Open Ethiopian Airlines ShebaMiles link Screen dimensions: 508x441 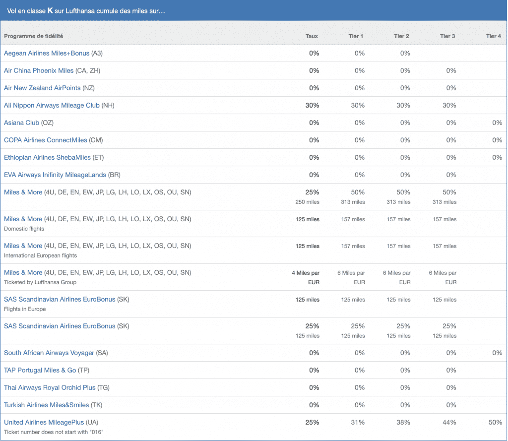(x=47, y=157)
